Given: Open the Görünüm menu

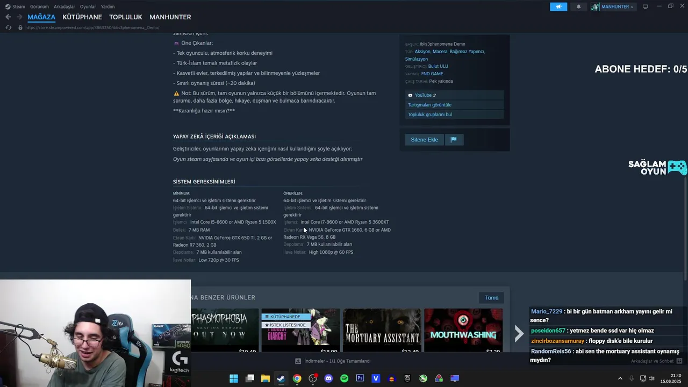Looking at the screenshot, I should coord(39,6).
